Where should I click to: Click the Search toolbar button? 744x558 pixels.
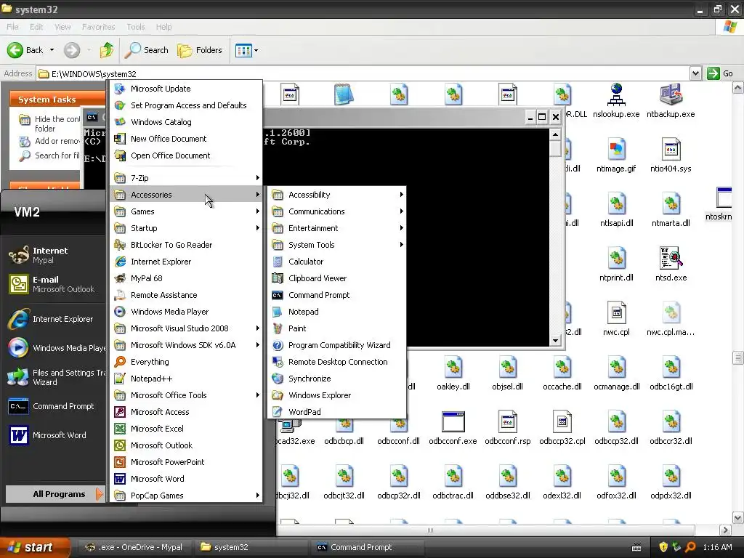point(147,50)
